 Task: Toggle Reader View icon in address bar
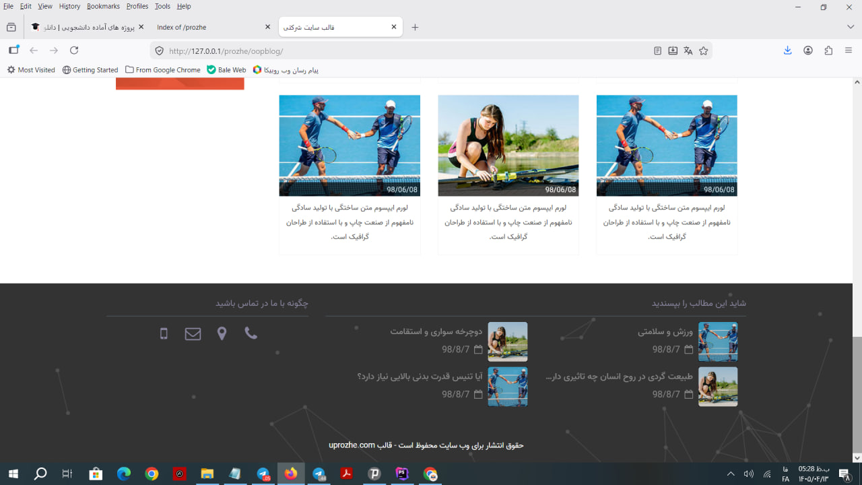click(658, 51)
